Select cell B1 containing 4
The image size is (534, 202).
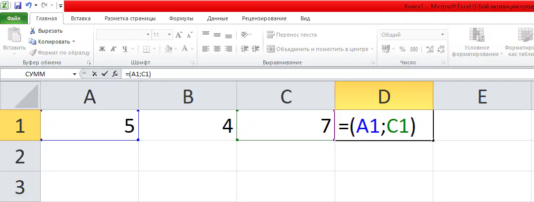tap(187, 125)
